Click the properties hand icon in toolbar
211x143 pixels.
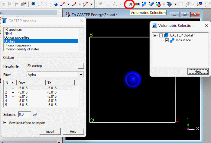(24, 4)
